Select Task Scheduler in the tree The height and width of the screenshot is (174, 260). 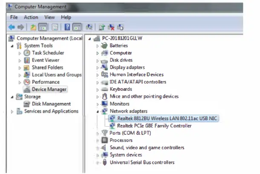coord(48,53)
